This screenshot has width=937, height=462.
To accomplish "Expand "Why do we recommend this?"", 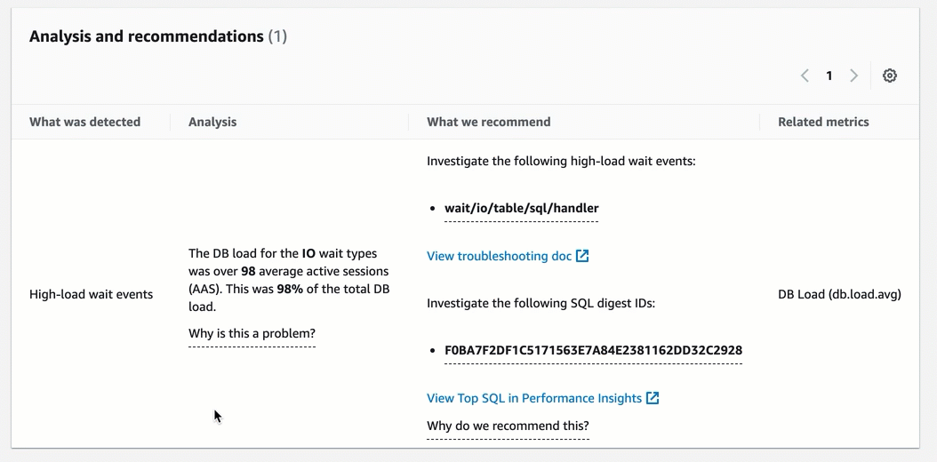I will [x=508, y=426].
